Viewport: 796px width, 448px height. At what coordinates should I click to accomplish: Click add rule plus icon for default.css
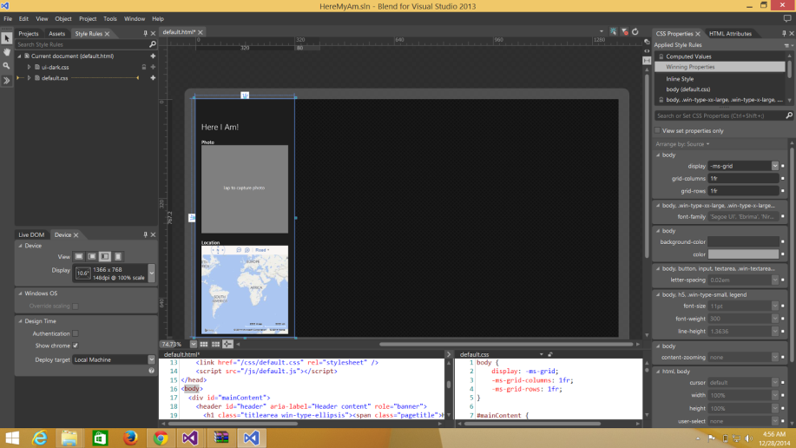(x=153, y=78)
